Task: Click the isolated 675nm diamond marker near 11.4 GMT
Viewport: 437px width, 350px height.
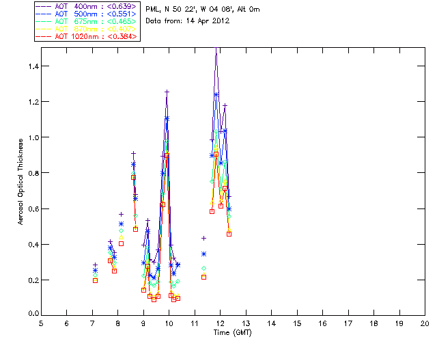Action: click(x=203, y=268)
